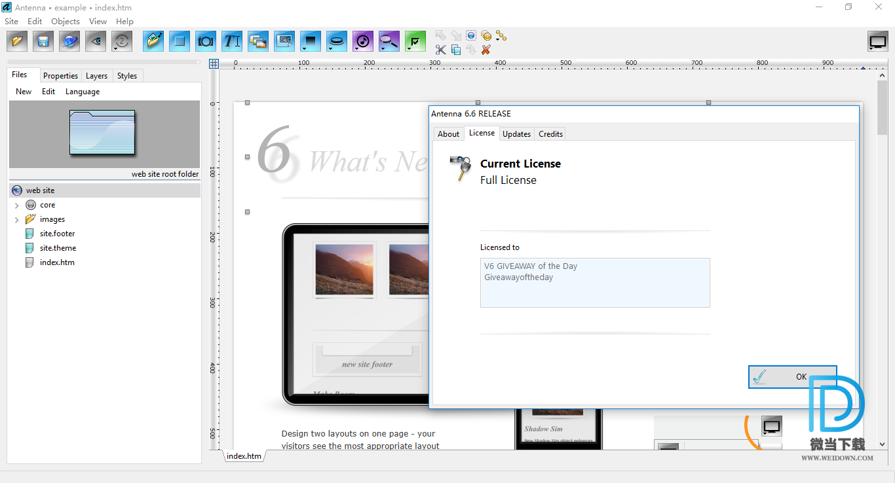
Task: Open the music note media dropdown
Action: (x=363, y=41)
